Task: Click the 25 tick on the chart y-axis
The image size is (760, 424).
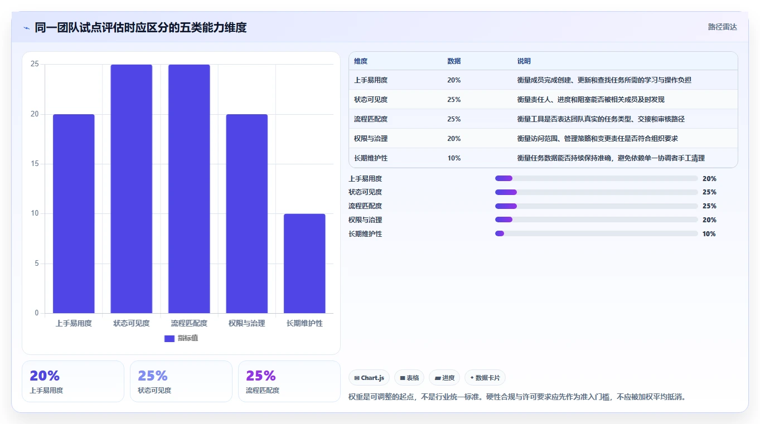Action: pyautogui.click(x=35, y=64)
